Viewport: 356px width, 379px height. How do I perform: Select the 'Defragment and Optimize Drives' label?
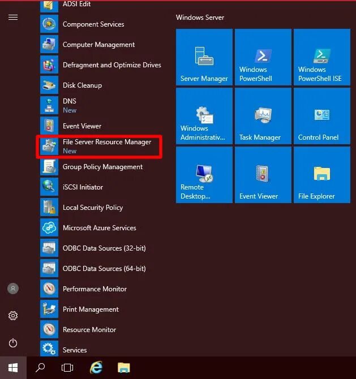pyautogui.click(x=112, y=65)
